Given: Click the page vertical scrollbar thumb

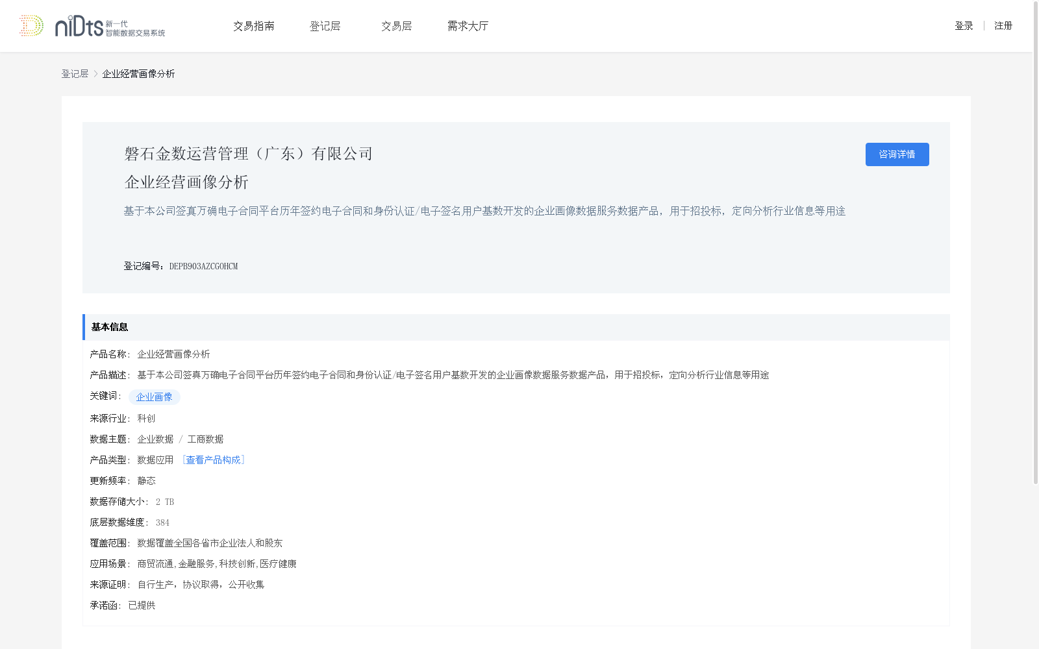Looking at the screenshot, I should [x=1036, y=243].
